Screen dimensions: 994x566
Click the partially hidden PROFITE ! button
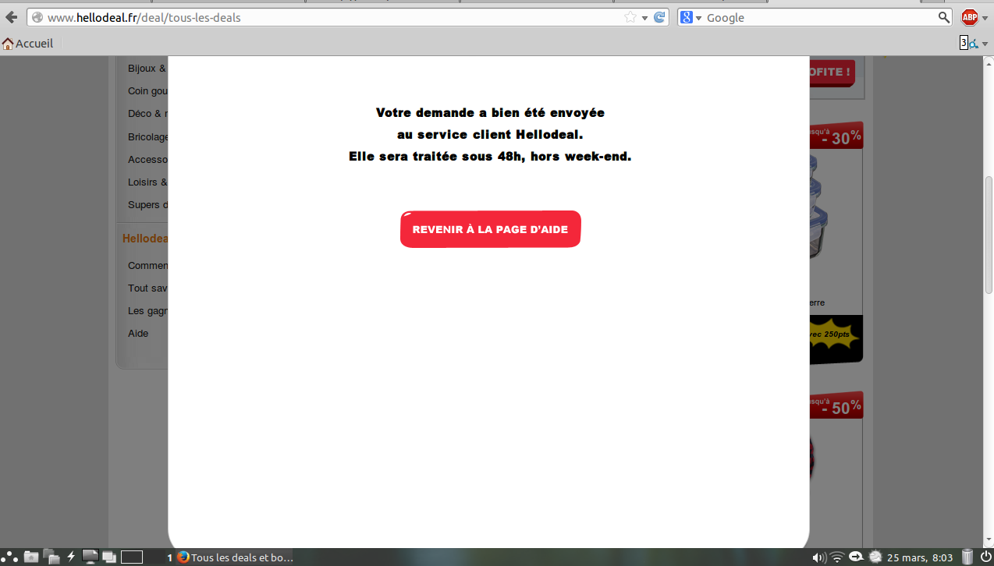[832, 73]
